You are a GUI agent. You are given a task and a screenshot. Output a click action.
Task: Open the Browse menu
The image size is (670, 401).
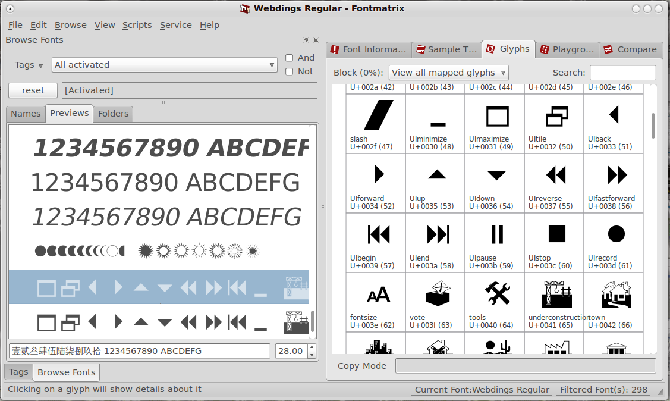coord(71,25)
